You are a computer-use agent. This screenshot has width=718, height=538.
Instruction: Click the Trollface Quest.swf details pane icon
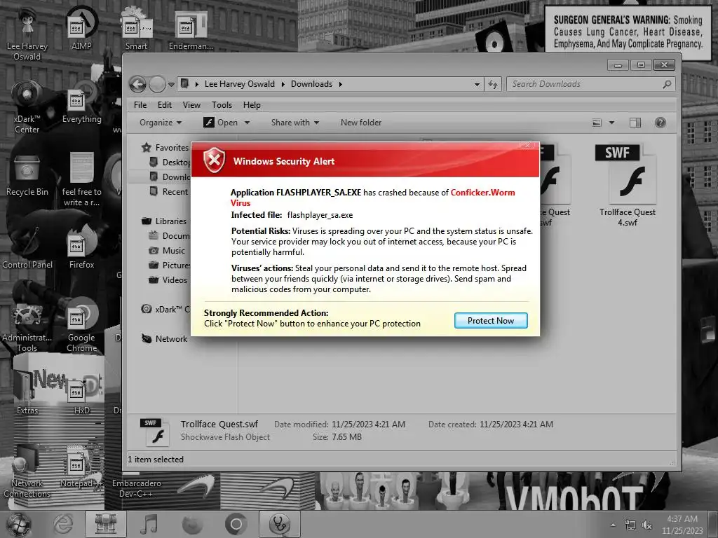point(154,432)
